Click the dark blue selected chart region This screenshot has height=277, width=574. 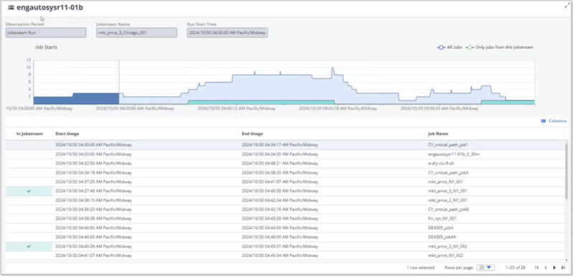(76, 100)
